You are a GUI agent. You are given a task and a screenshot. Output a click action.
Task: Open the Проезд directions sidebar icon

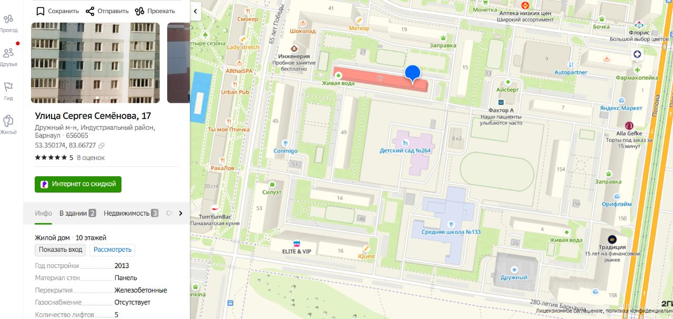[x=8, y=23]
